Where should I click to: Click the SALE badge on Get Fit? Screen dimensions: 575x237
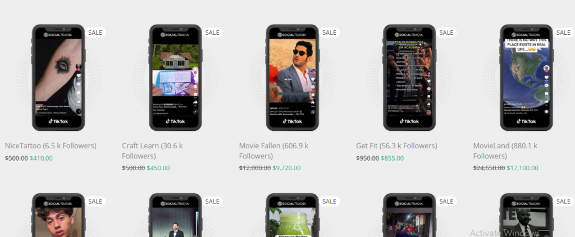click(446, 32)
